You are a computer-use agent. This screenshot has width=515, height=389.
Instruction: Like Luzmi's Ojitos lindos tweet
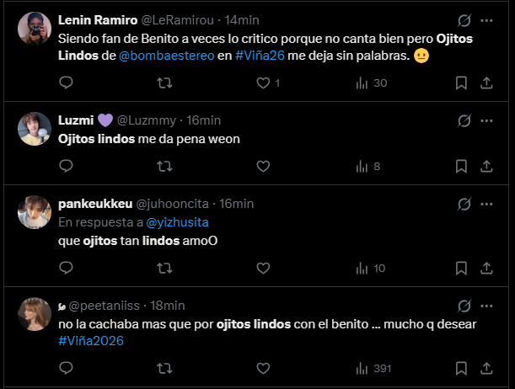(x=264, y=167)
